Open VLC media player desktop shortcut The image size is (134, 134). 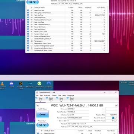2,85
